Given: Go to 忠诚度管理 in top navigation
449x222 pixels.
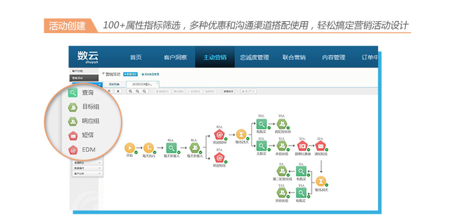Looking at the screenshot, I should coord(255,57).
